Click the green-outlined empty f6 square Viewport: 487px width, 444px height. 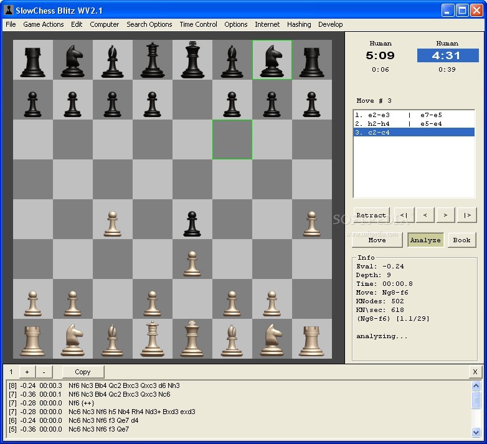pyautogui.click(x=232, y=139)
